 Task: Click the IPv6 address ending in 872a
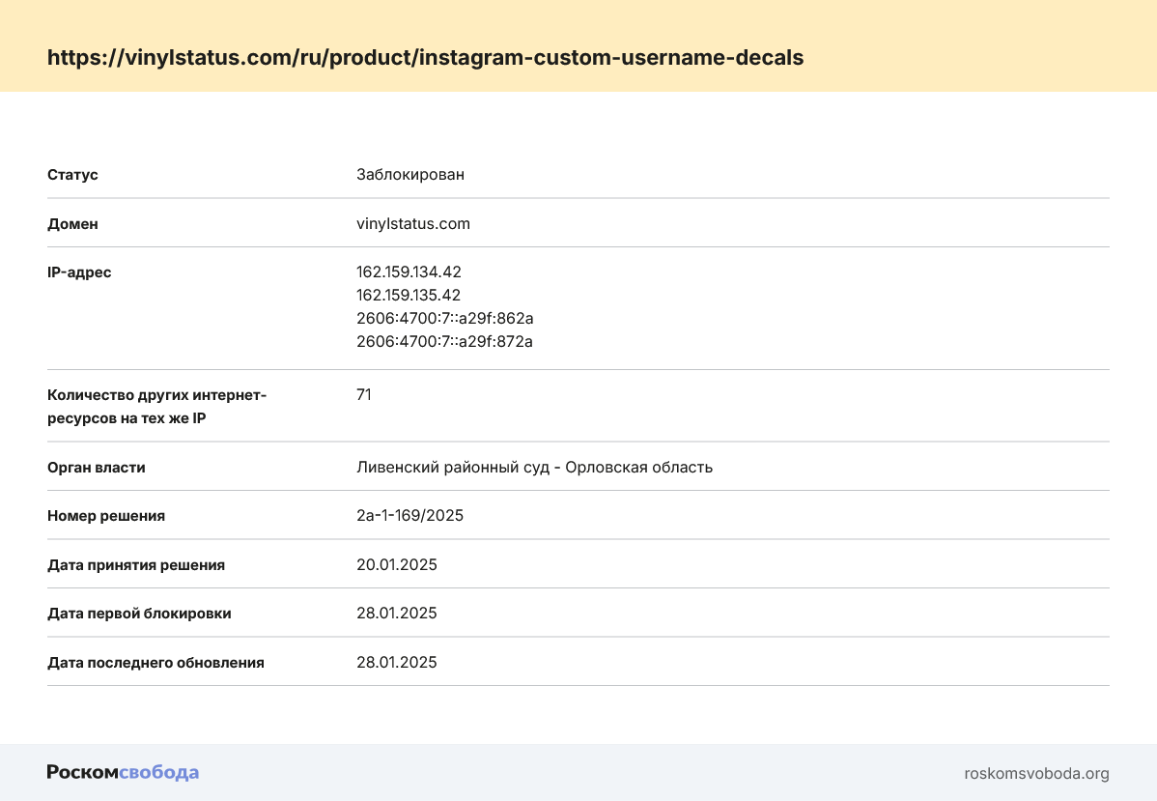[445, 341]
